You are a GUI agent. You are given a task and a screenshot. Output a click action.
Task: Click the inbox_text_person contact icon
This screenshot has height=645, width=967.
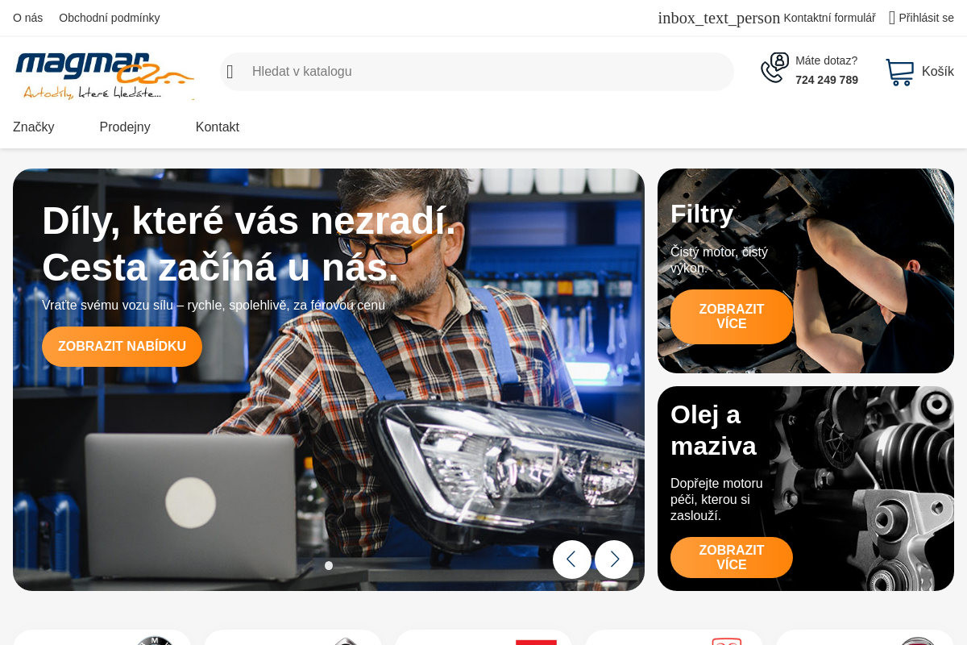pos(719,18)
